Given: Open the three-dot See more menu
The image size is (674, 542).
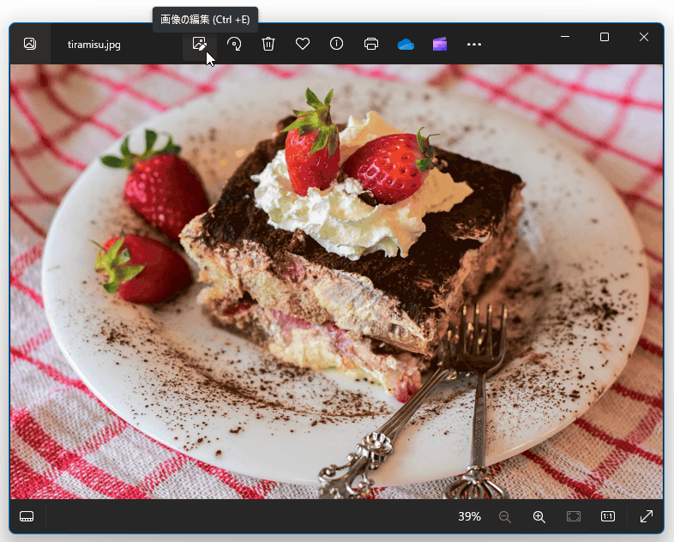Looking at the screenshot, I should (x=474, y=44).
